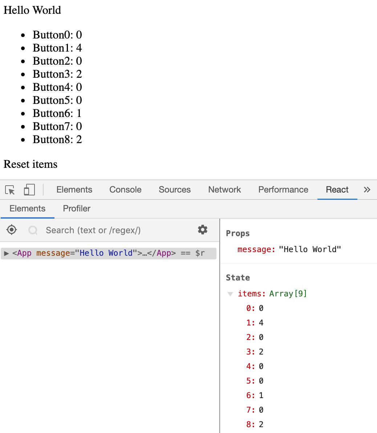Click the Button1 list entry
Viewport: 377px width, 433px height.
[x=57, y=48]
